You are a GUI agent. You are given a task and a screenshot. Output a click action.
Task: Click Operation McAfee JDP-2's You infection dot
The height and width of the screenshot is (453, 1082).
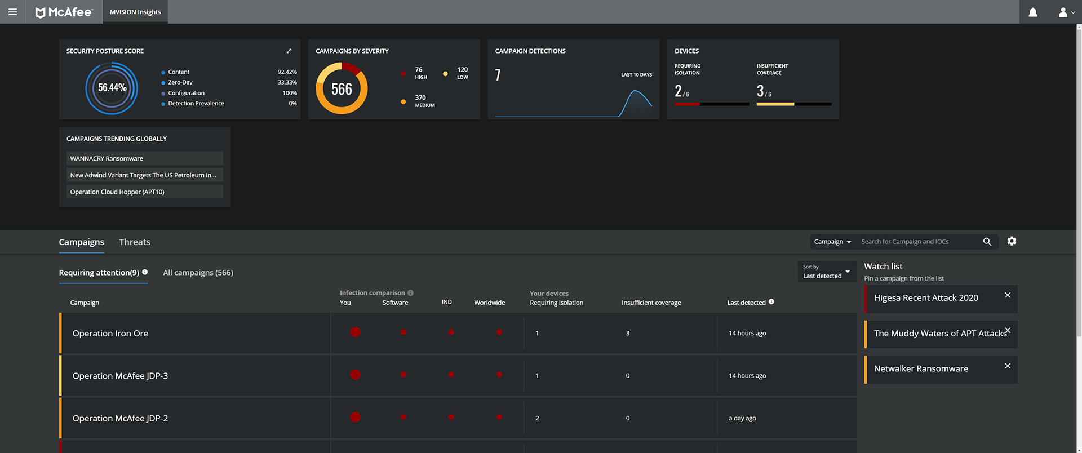click(x=355, y=418)
